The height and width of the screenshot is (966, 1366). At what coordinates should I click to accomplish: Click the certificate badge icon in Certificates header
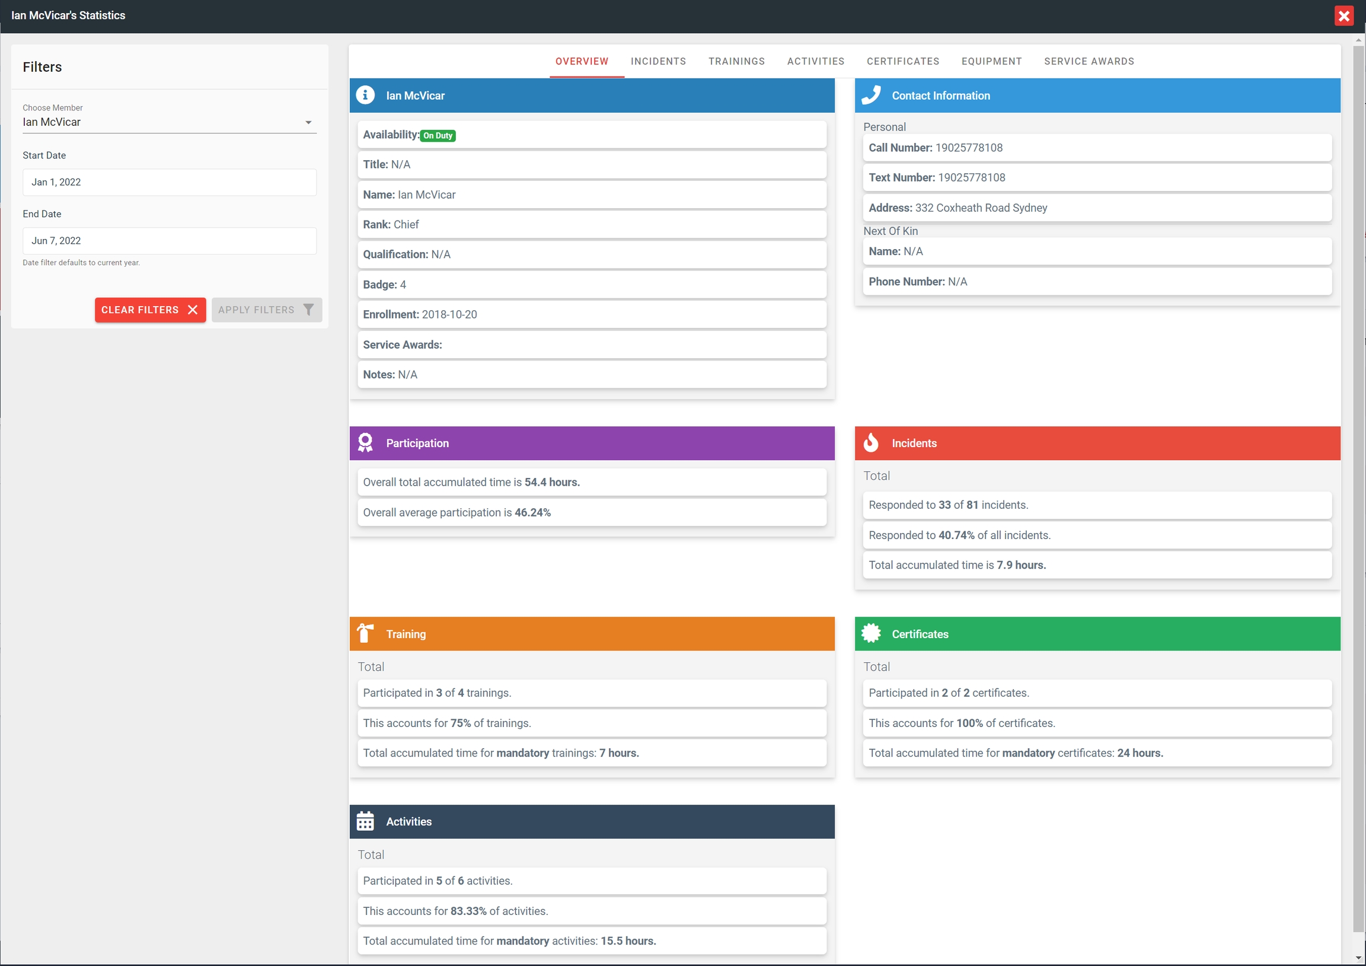[871, 633]
